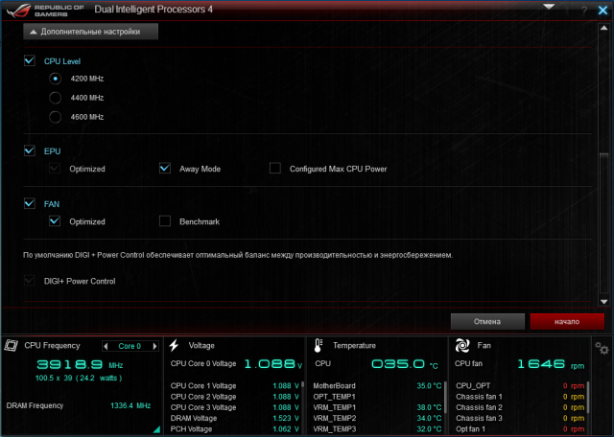
Task: Click the Voltage lightning bolt icon
Action: click(174, 345)
